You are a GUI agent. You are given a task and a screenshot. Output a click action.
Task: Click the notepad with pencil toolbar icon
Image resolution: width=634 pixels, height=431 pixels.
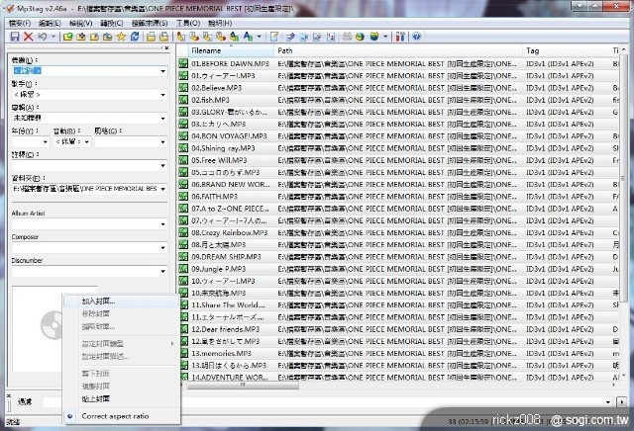coord(274,37)
